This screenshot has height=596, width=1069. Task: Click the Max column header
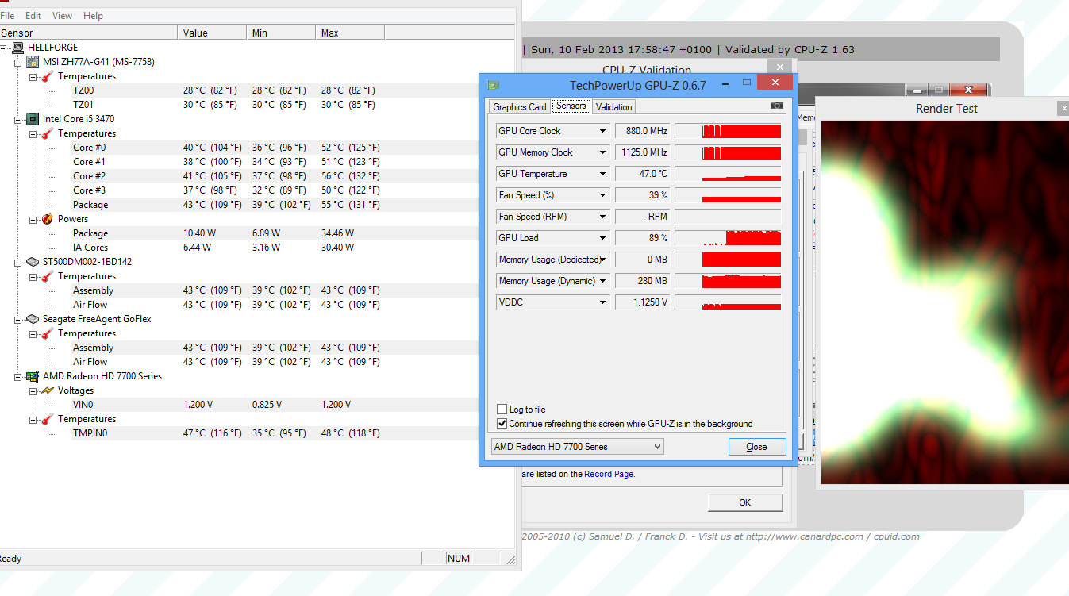point(350,33)
